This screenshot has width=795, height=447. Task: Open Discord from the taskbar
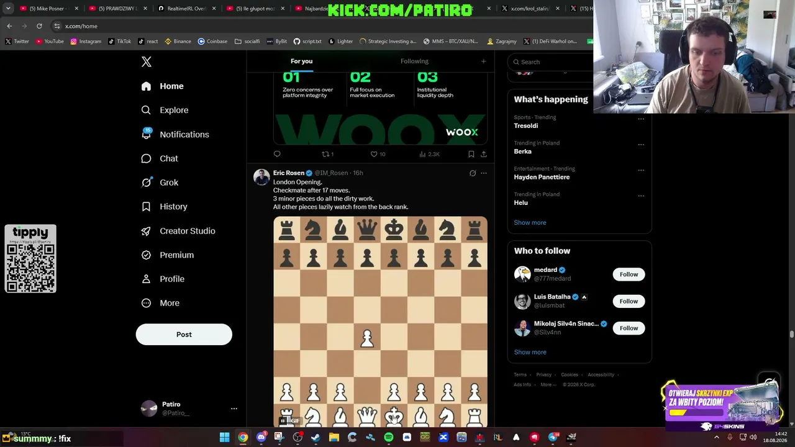pos(261,438)
